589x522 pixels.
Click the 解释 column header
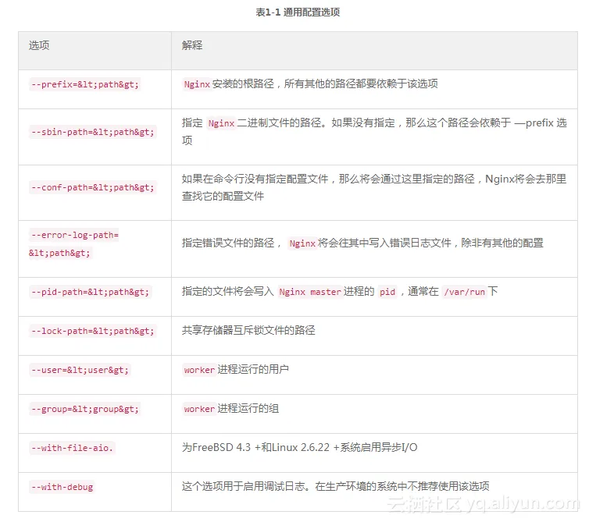[x=192, y=45]
